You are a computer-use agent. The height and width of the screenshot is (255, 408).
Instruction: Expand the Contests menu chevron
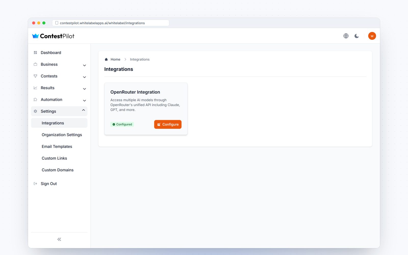[x=84, y=77]
